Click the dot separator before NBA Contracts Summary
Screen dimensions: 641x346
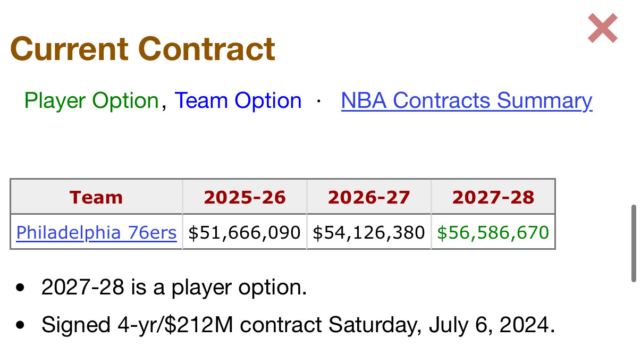[x=318, y=101]
